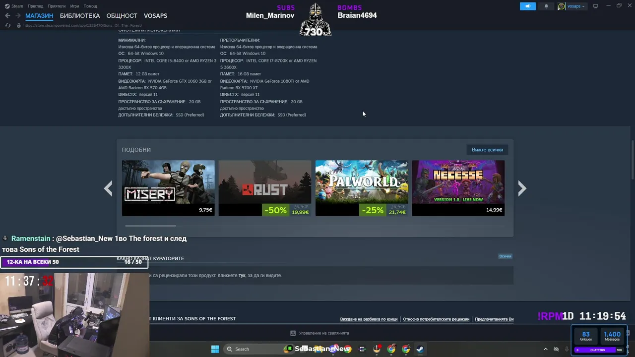Click Necesse's 14,99€ price
This screenshot has height=357, width=635.
(495, 210)
